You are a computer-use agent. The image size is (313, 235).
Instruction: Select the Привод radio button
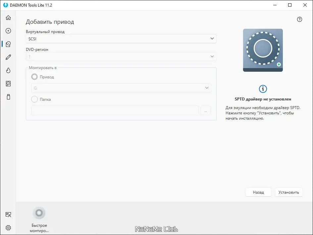click(x=34, y=77)
